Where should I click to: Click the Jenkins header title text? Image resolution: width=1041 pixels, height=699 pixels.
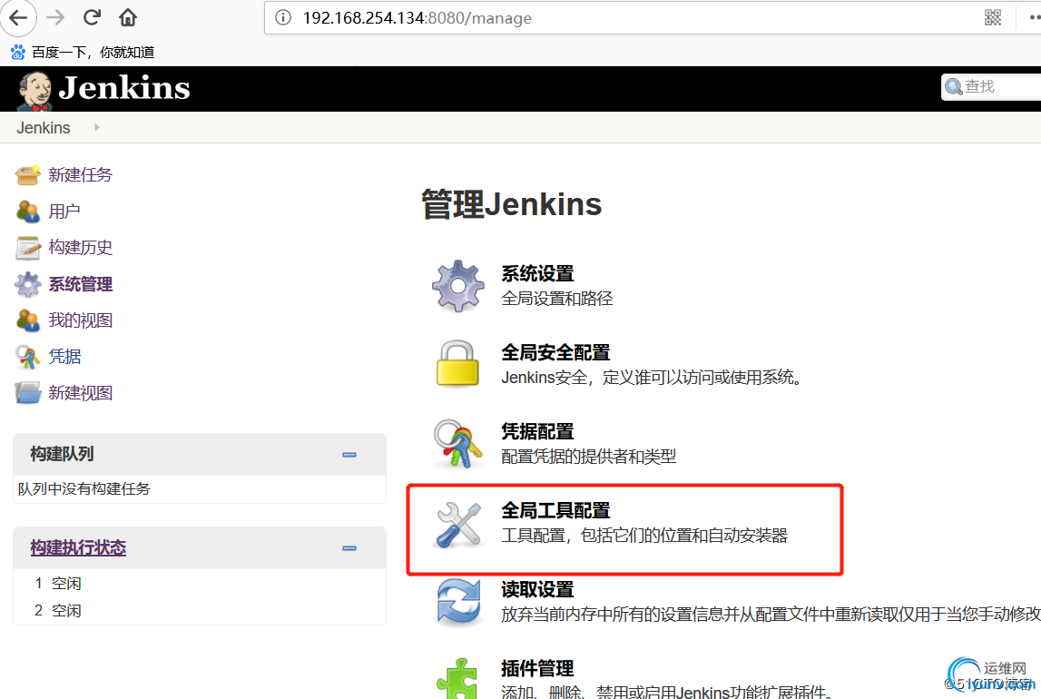[x=124, y=88]
